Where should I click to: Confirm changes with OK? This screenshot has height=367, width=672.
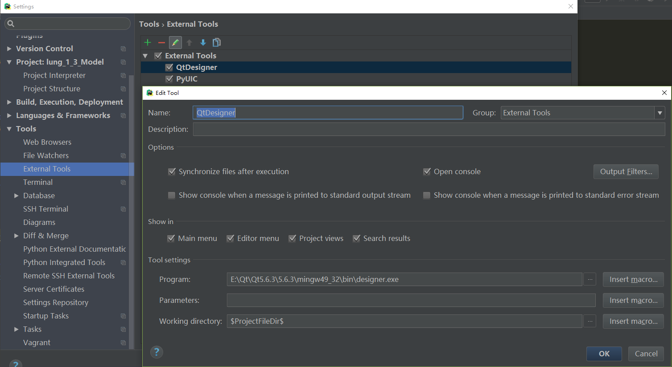click(604, 354)
